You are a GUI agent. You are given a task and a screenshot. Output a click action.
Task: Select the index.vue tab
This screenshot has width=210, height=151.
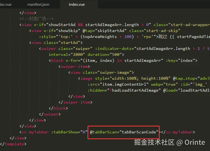tap(77, 4)
